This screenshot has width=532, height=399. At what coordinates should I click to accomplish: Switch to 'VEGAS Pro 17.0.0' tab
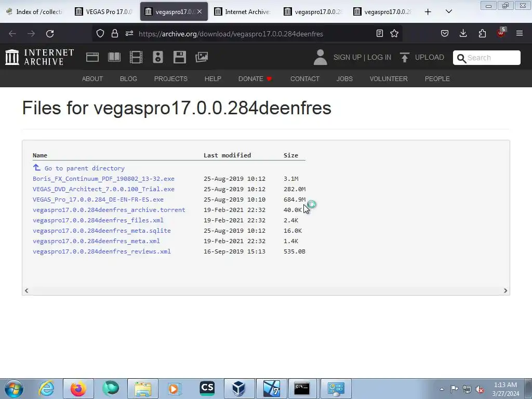click(103, 12)
